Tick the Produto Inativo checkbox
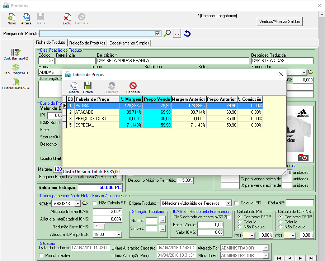 (x=41, y=256)
